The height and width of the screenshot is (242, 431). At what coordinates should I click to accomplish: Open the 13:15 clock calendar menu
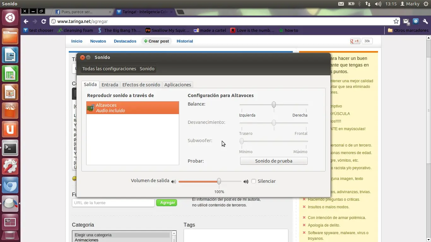(x=391, y=4)
